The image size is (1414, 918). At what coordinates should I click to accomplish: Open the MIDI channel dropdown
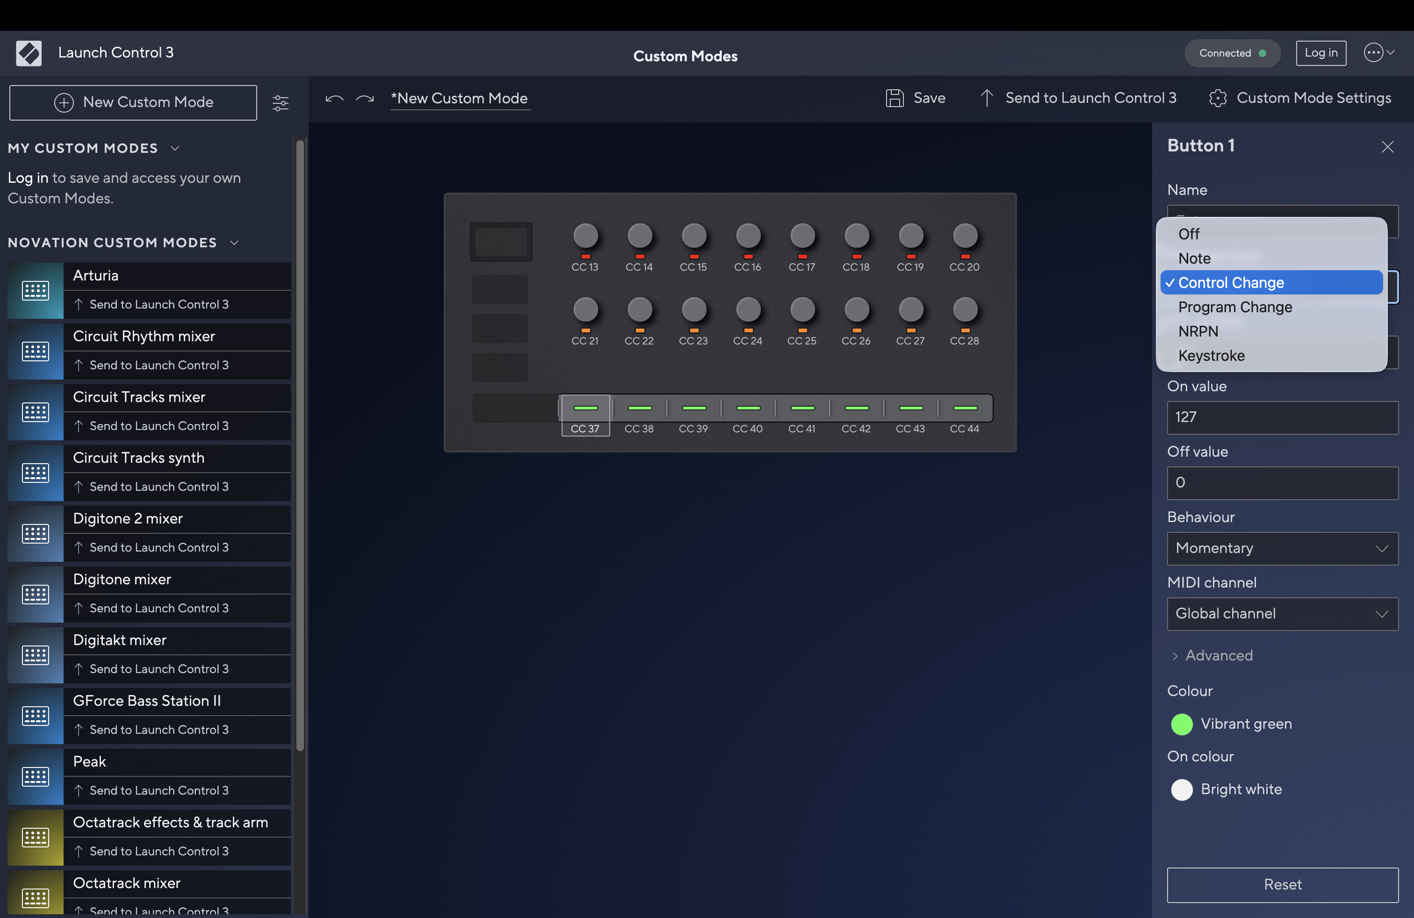tap(1282, 613)
